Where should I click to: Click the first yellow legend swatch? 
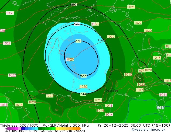point(57,128)
